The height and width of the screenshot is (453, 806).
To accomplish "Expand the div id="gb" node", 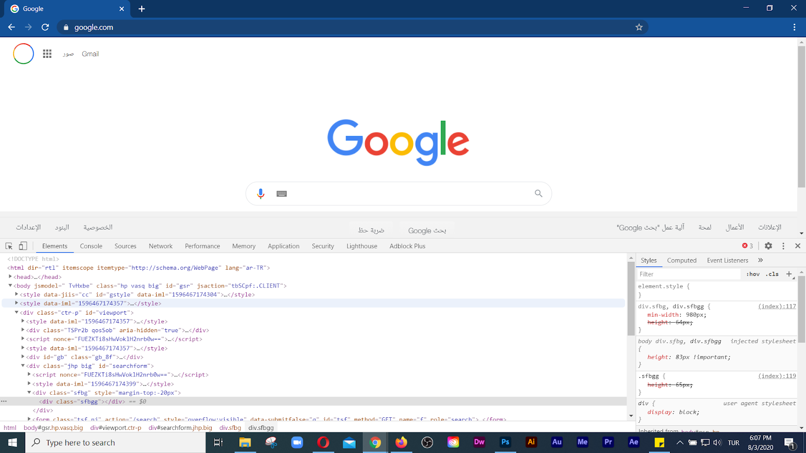I will (23, 356).
